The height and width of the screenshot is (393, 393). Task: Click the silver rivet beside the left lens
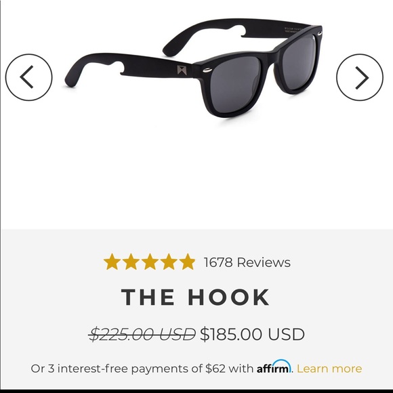(x=207, y=70)
